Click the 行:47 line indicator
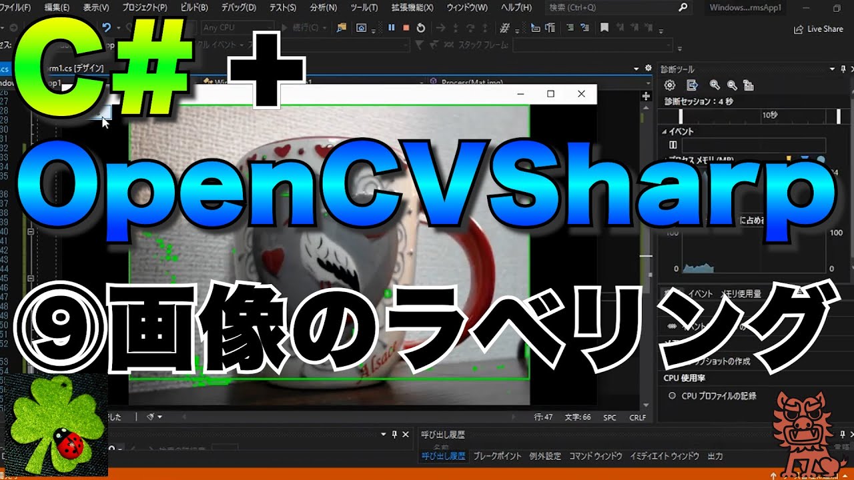The height and width of the screenshot is (480, 854). [543, 417]
